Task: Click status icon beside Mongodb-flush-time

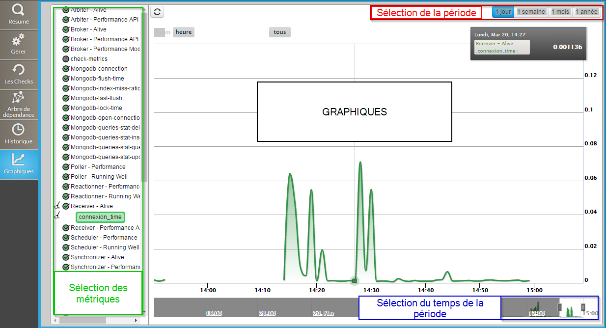Action: click(x=66, y=79)
